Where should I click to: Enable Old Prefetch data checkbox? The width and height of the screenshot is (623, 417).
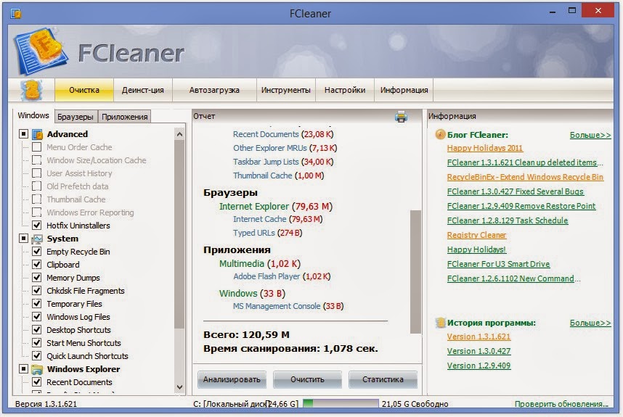click(x=36, y=186)
